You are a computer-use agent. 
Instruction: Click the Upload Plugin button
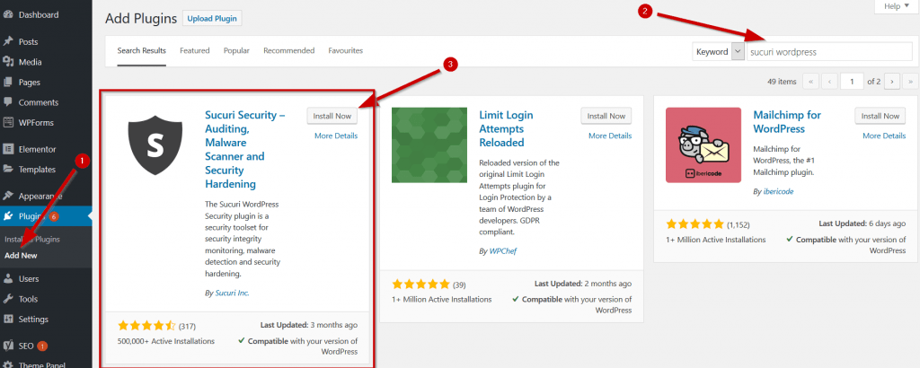coord(212,19)
